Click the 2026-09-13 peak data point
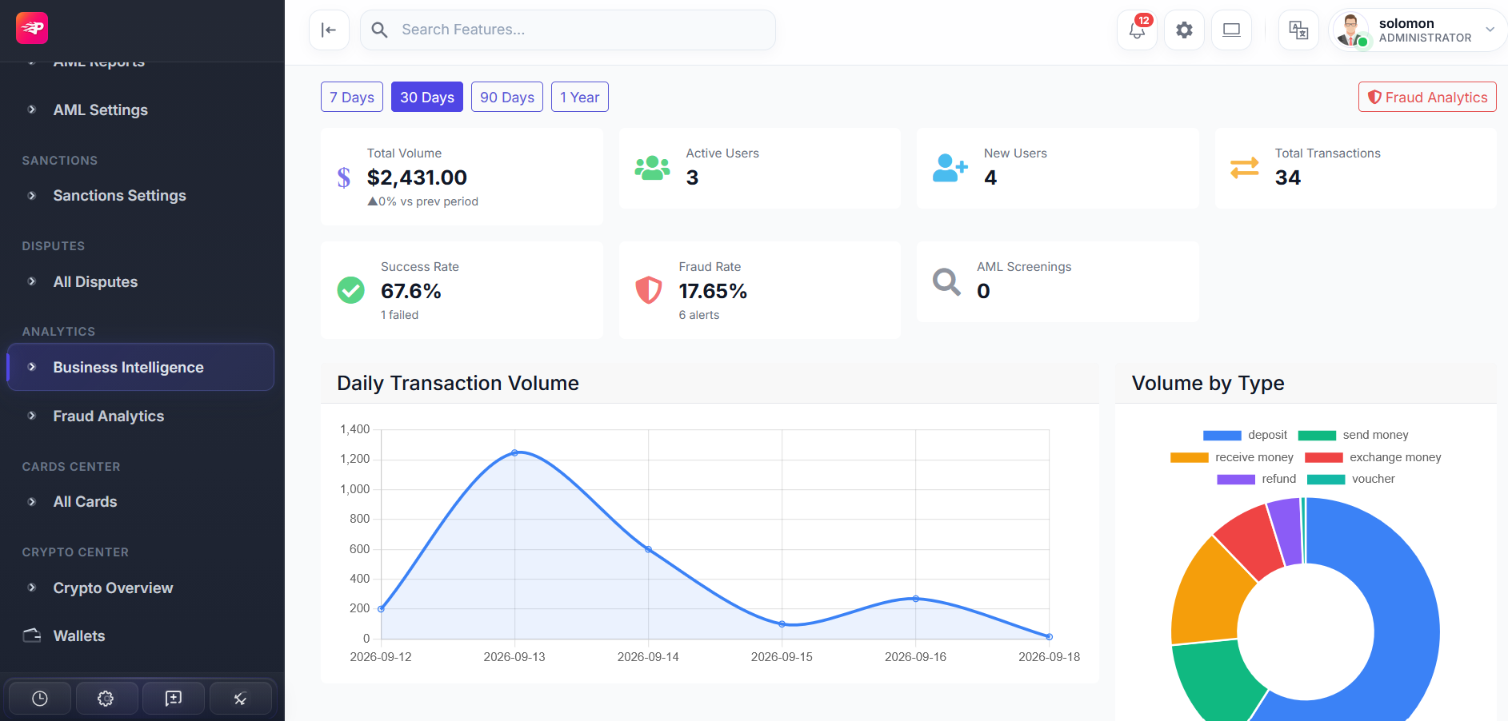Viewport: 1508px width, 721px height. (514, 452)
